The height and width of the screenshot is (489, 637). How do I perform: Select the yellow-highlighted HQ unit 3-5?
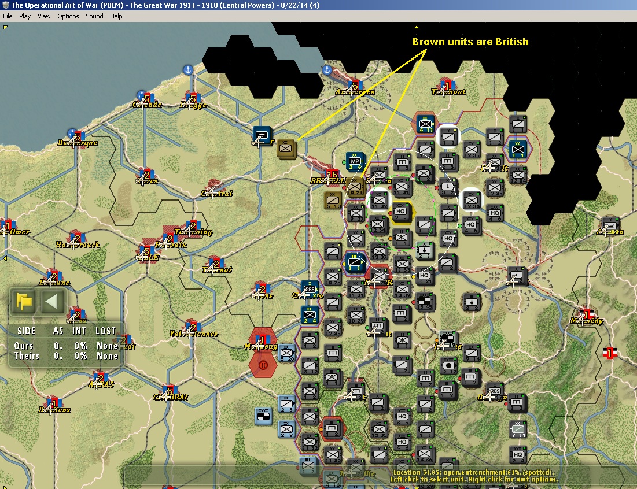coord(400,212)
